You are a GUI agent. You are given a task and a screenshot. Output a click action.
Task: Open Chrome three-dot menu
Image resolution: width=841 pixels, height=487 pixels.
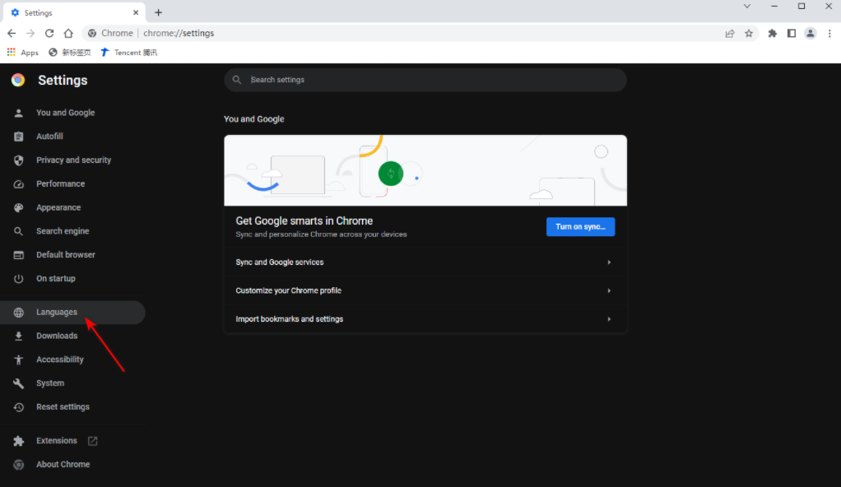(829, 33)
